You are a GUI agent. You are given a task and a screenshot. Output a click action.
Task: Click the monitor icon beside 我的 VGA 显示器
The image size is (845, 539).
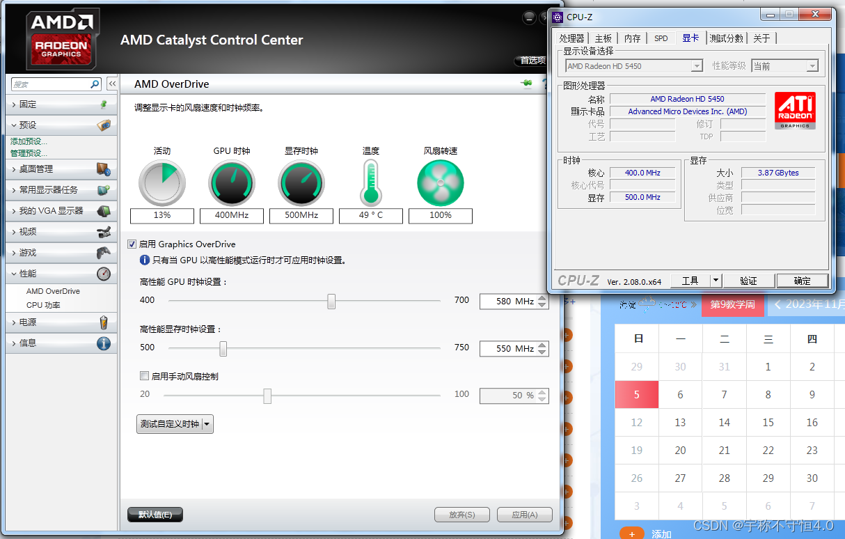pos(104,211)
